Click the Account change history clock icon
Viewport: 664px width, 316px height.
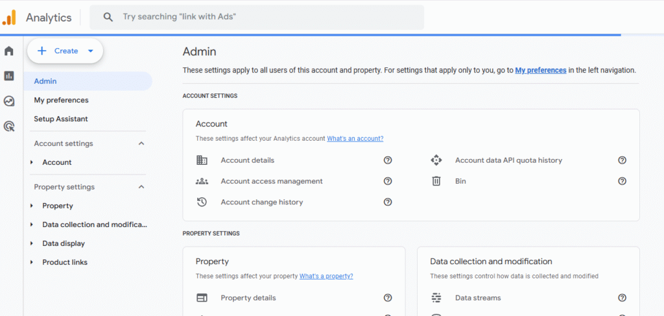[202, 202]
